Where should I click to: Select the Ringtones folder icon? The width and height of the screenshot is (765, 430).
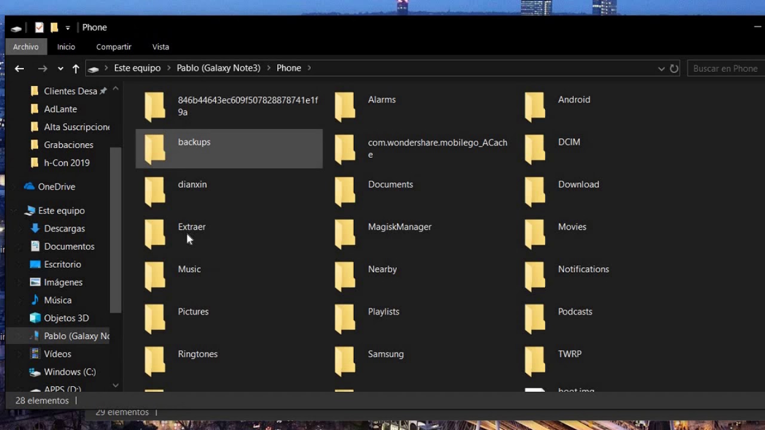pos(155,361)
